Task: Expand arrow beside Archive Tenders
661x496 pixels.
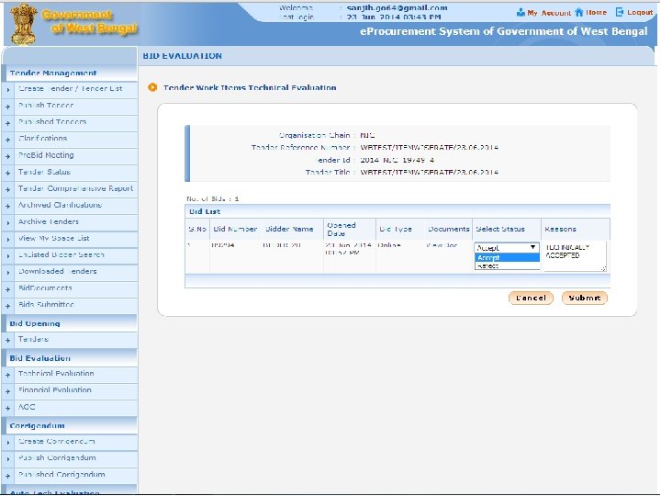Action: 7,222
